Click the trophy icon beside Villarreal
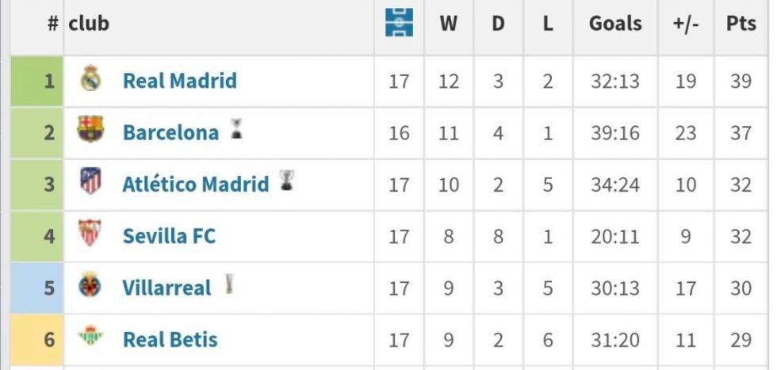Image resolution: width=777 pixels, height=370 pixels. [x=228, y=284]
